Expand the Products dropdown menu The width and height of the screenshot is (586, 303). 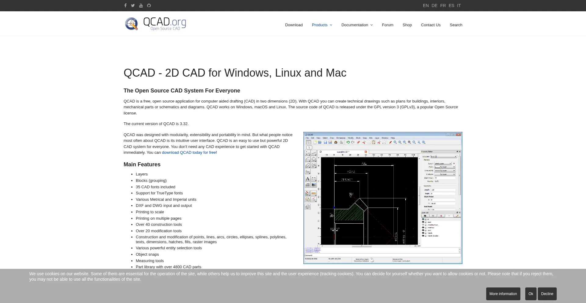pos(322,25)
